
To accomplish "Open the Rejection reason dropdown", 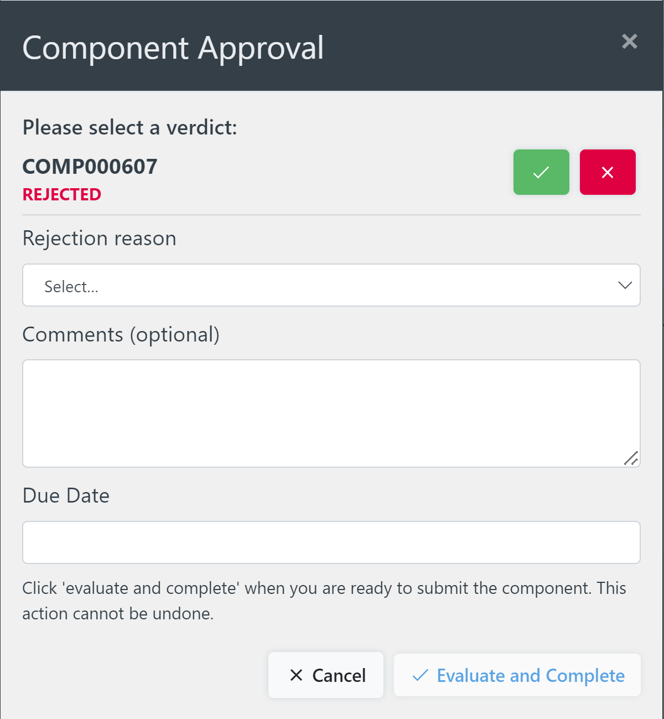I will (331, 285).
